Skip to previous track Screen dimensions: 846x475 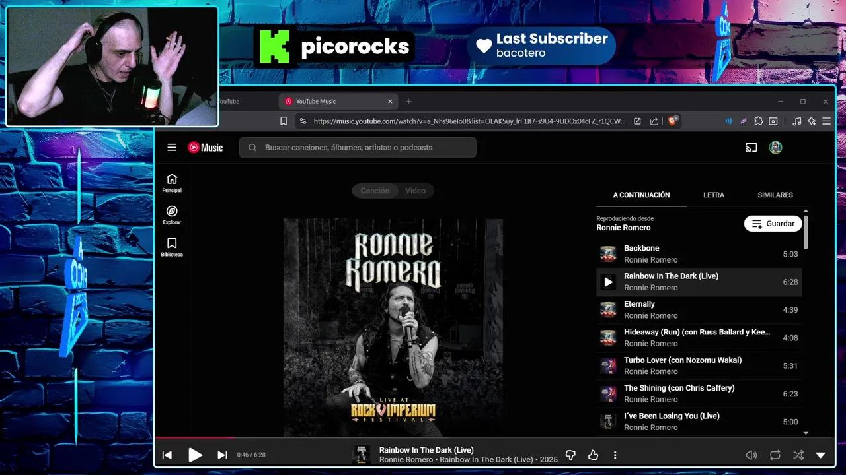click(167, 455)
